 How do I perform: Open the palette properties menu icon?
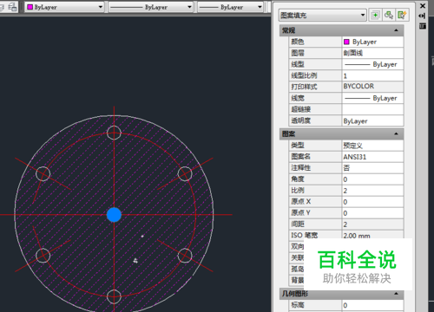[x=422, y=26]
